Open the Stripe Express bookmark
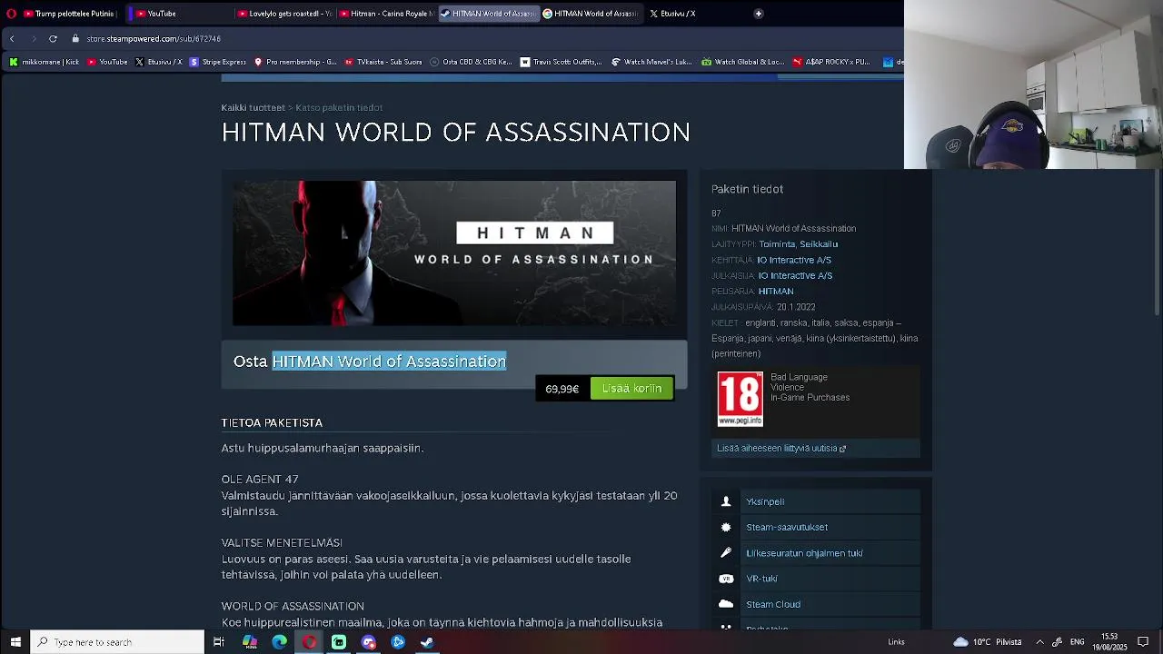This screenshot has height=654, width=1163. pyautogui.click(x=217, y=62)
